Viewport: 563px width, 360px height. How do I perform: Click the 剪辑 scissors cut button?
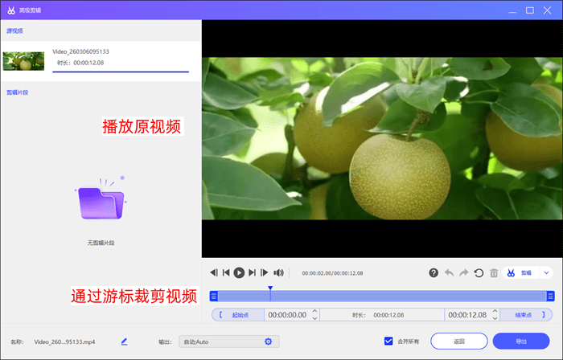coord(520,273)
